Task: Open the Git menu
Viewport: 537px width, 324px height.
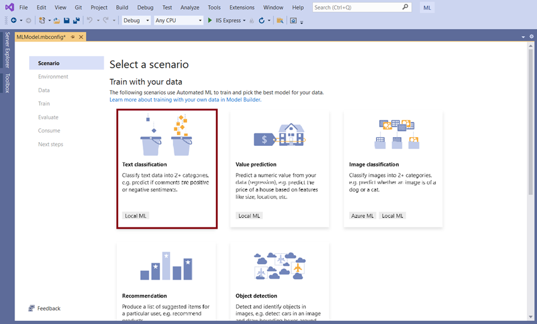Action: point(78,7)
